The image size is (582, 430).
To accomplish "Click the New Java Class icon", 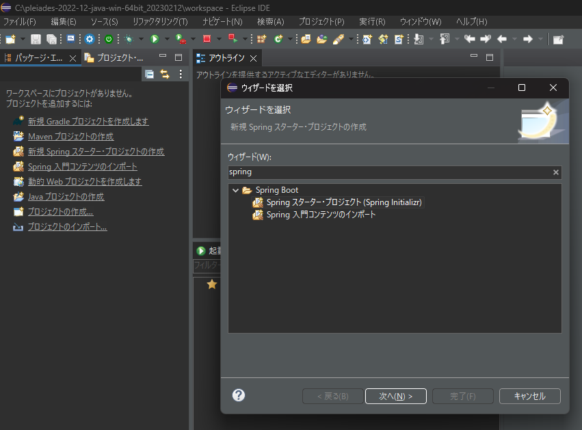I will (278, 39).
